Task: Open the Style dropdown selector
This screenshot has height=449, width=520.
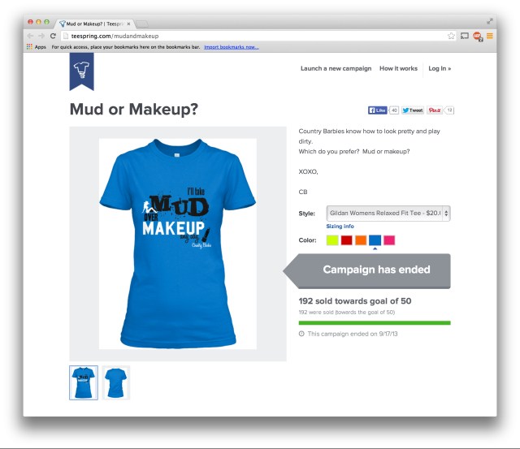Action: 388,213
